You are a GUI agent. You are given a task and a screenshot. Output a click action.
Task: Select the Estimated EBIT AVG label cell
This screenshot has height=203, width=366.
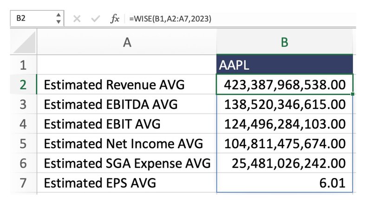127,124
